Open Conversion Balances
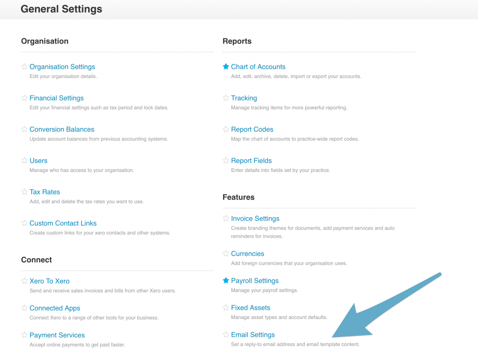Viewport: 478px width, 361px height. coord(62,129)
